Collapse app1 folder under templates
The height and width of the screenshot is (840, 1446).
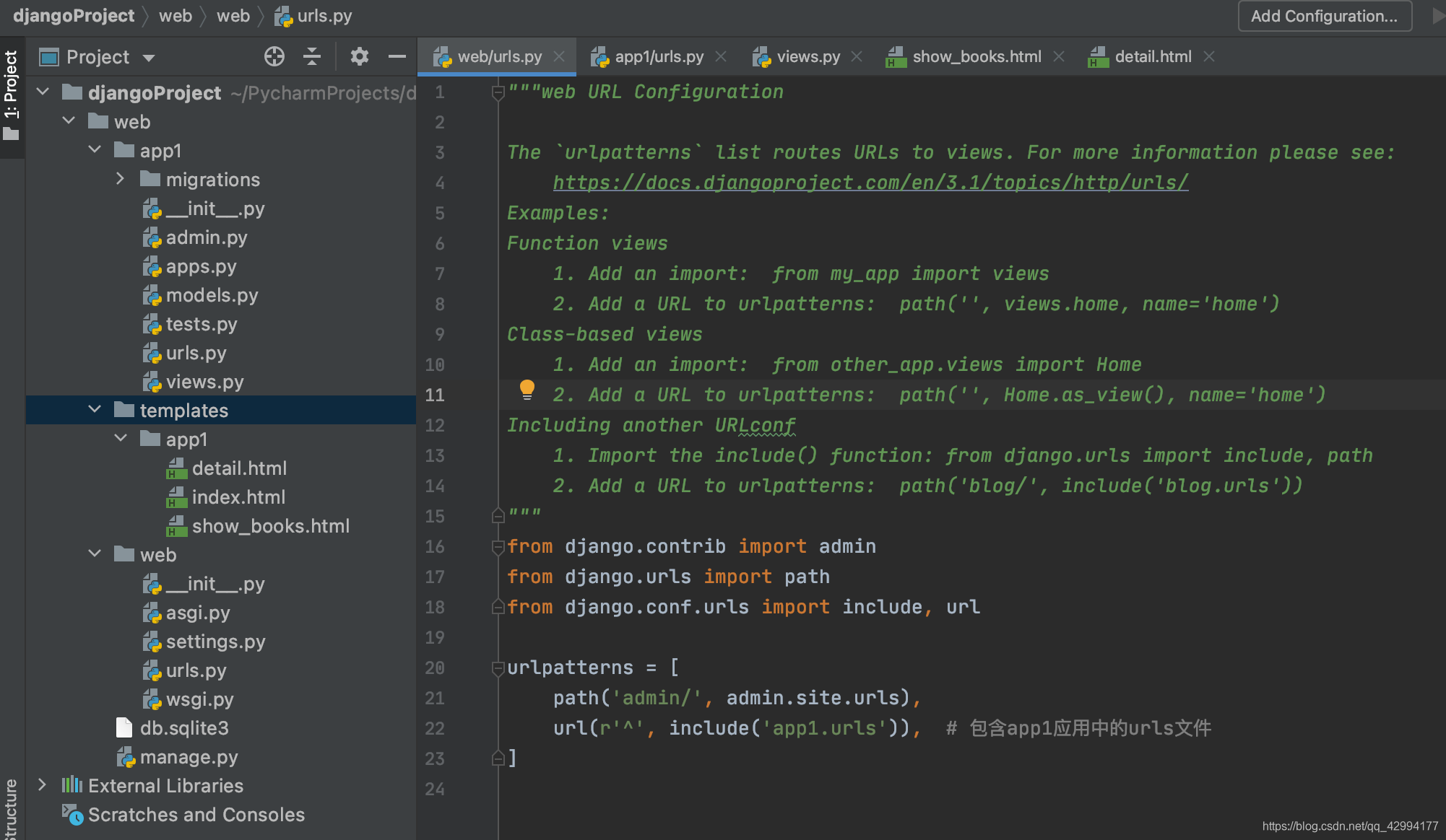click(121, 439)
